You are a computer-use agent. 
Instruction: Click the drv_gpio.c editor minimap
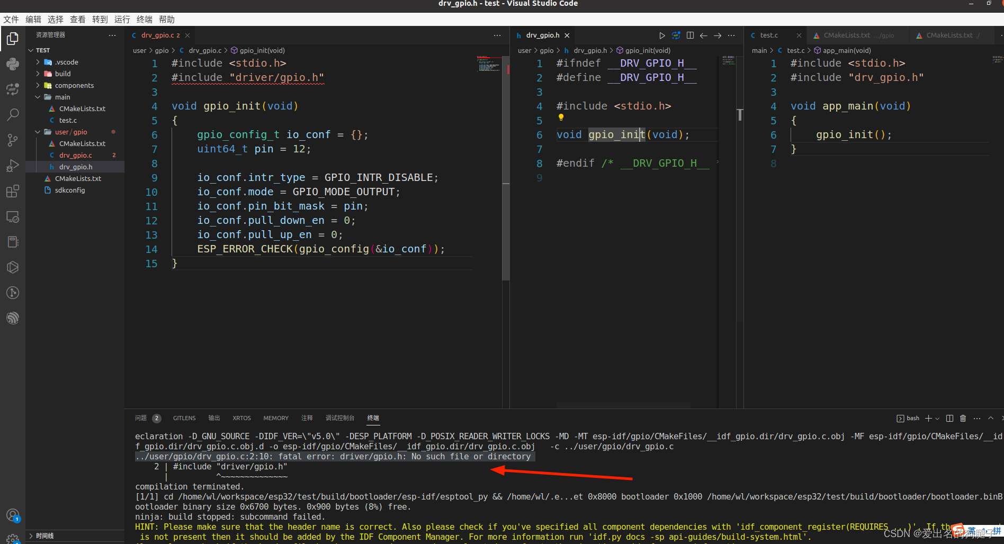coord(489,64)
